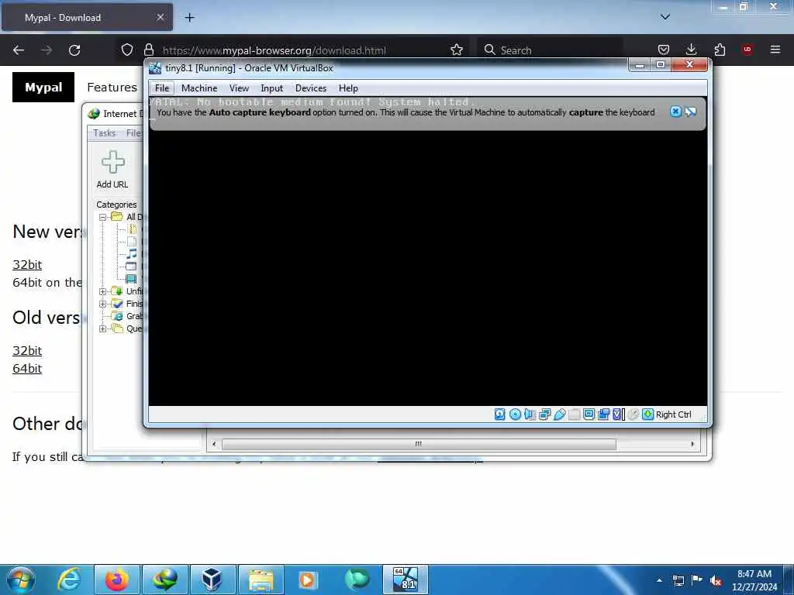Click the USB devices status icon
Image resolution: width=794 pixels, height=595 pixels.
click(x=559, y=414)
